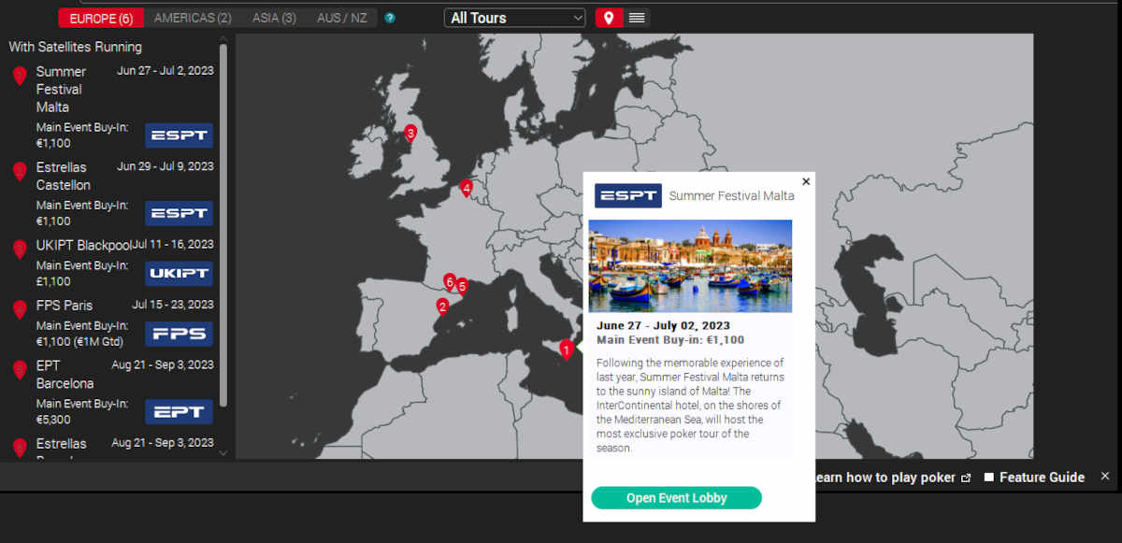Select map pin number 4 near Paris

pos(467,188)
